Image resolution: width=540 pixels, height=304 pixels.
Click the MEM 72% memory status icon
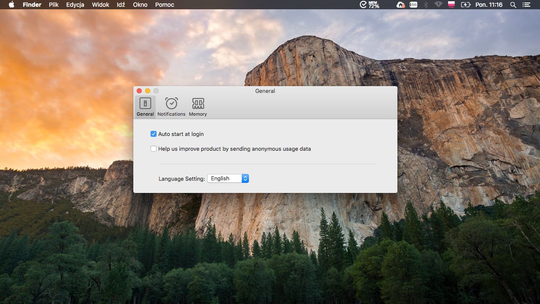pos(370,5)
